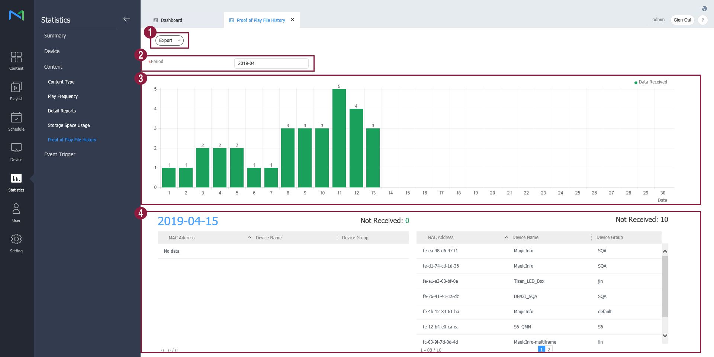Open the help question mark icon
This screenshot has height=357, width=714.
pyautogui.click(x=702, y=20)
